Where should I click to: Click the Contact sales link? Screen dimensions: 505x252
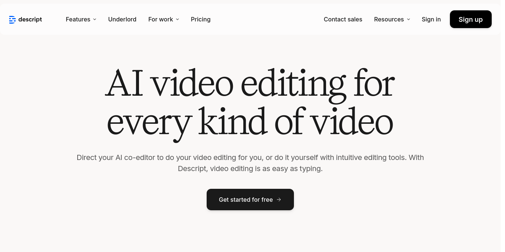343,20
